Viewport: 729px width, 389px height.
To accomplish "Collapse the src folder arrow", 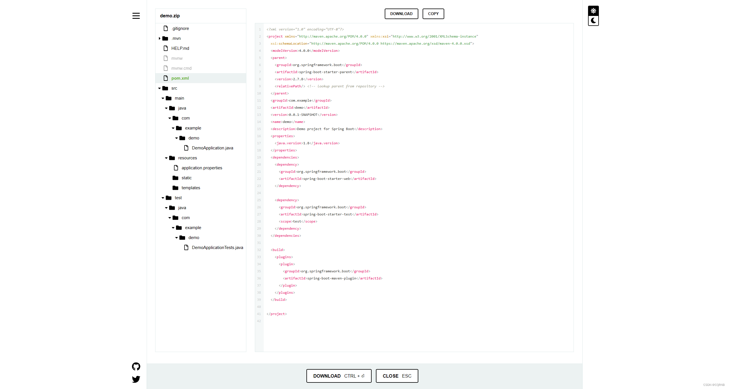I will coord(159,88).
